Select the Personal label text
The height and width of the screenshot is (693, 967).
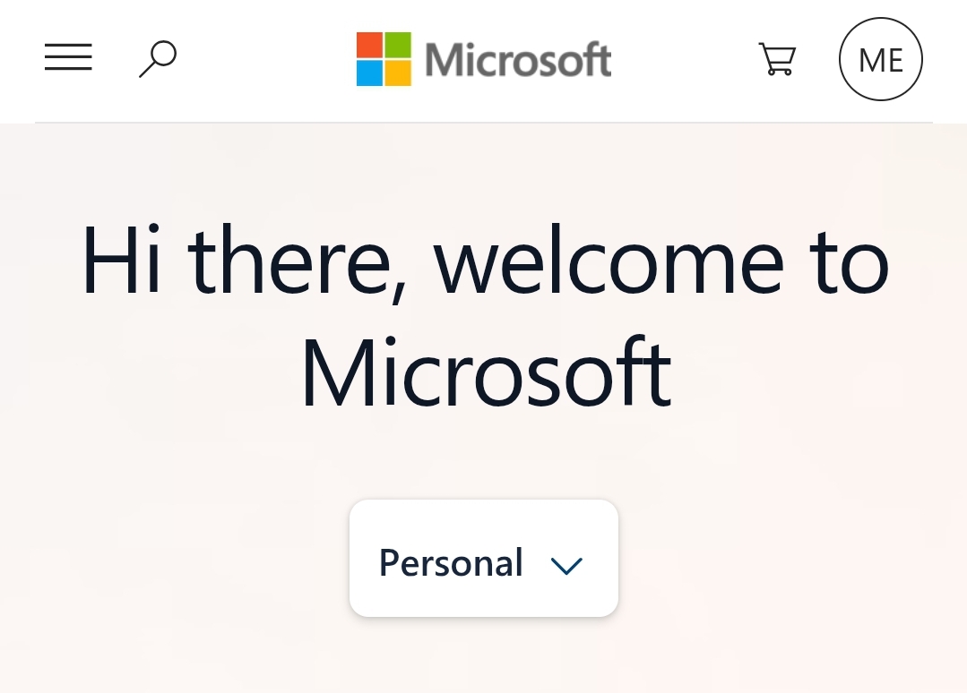coord(451,562)
